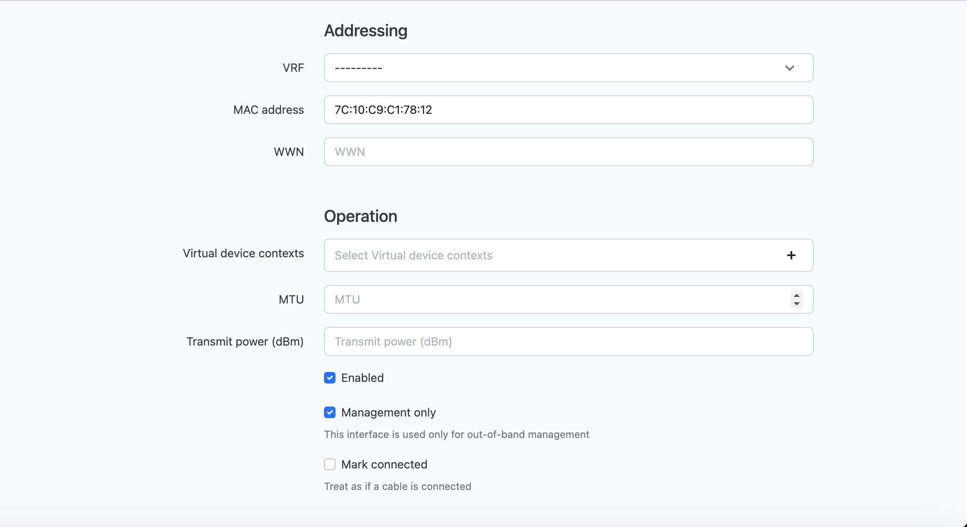
Task: Click the Enabled label text
Action: [x=362, y=378]
